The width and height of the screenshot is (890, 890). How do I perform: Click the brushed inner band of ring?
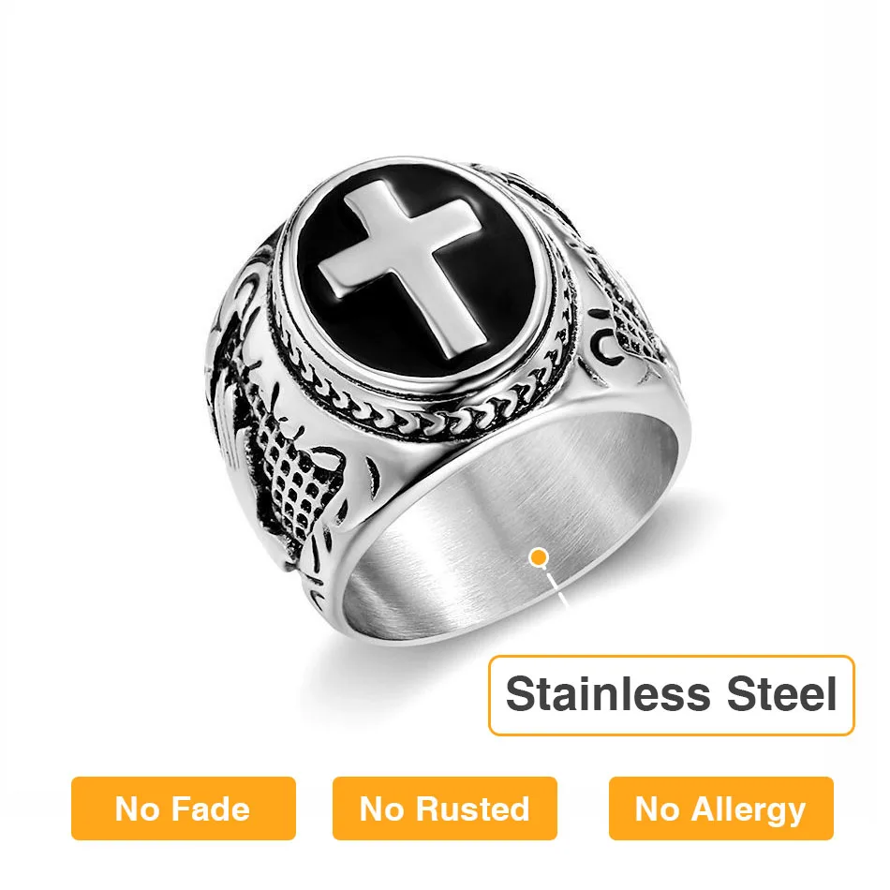(511, 511)
